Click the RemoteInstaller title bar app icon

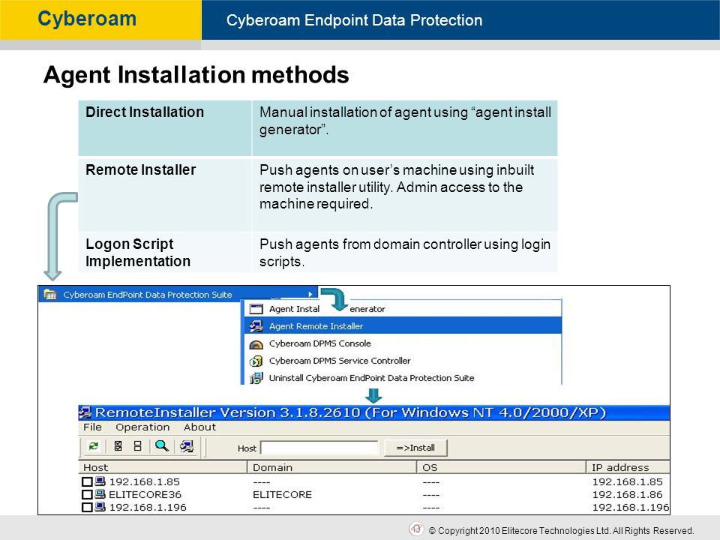(85, 412)
